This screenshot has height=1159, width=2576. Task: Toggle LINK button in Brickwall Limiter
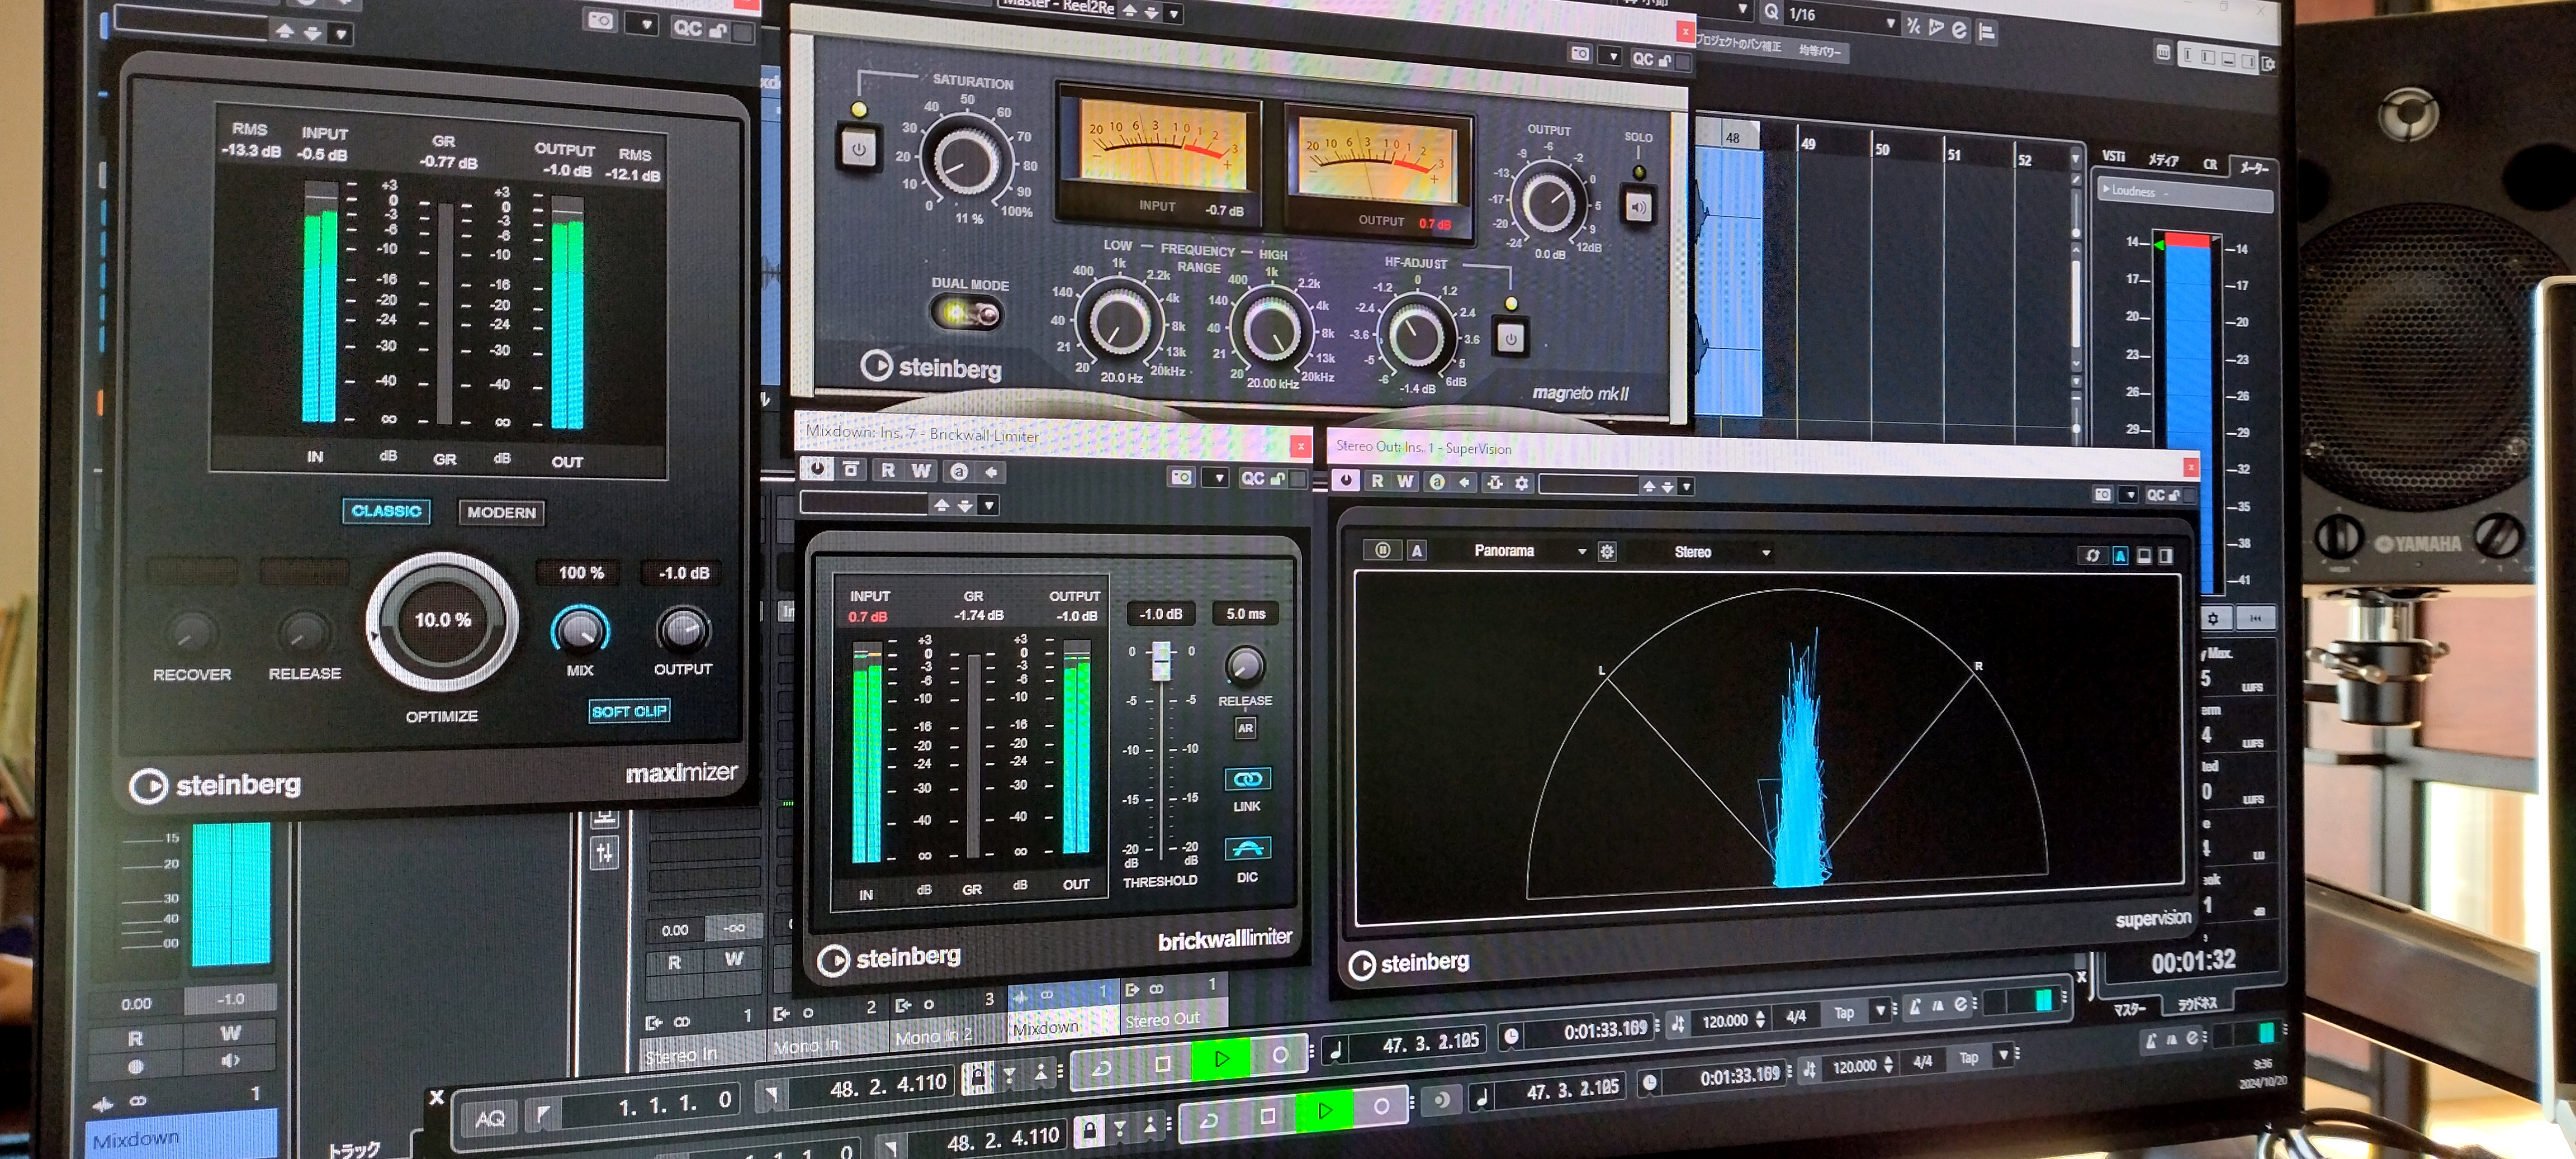coord(1247,779)
